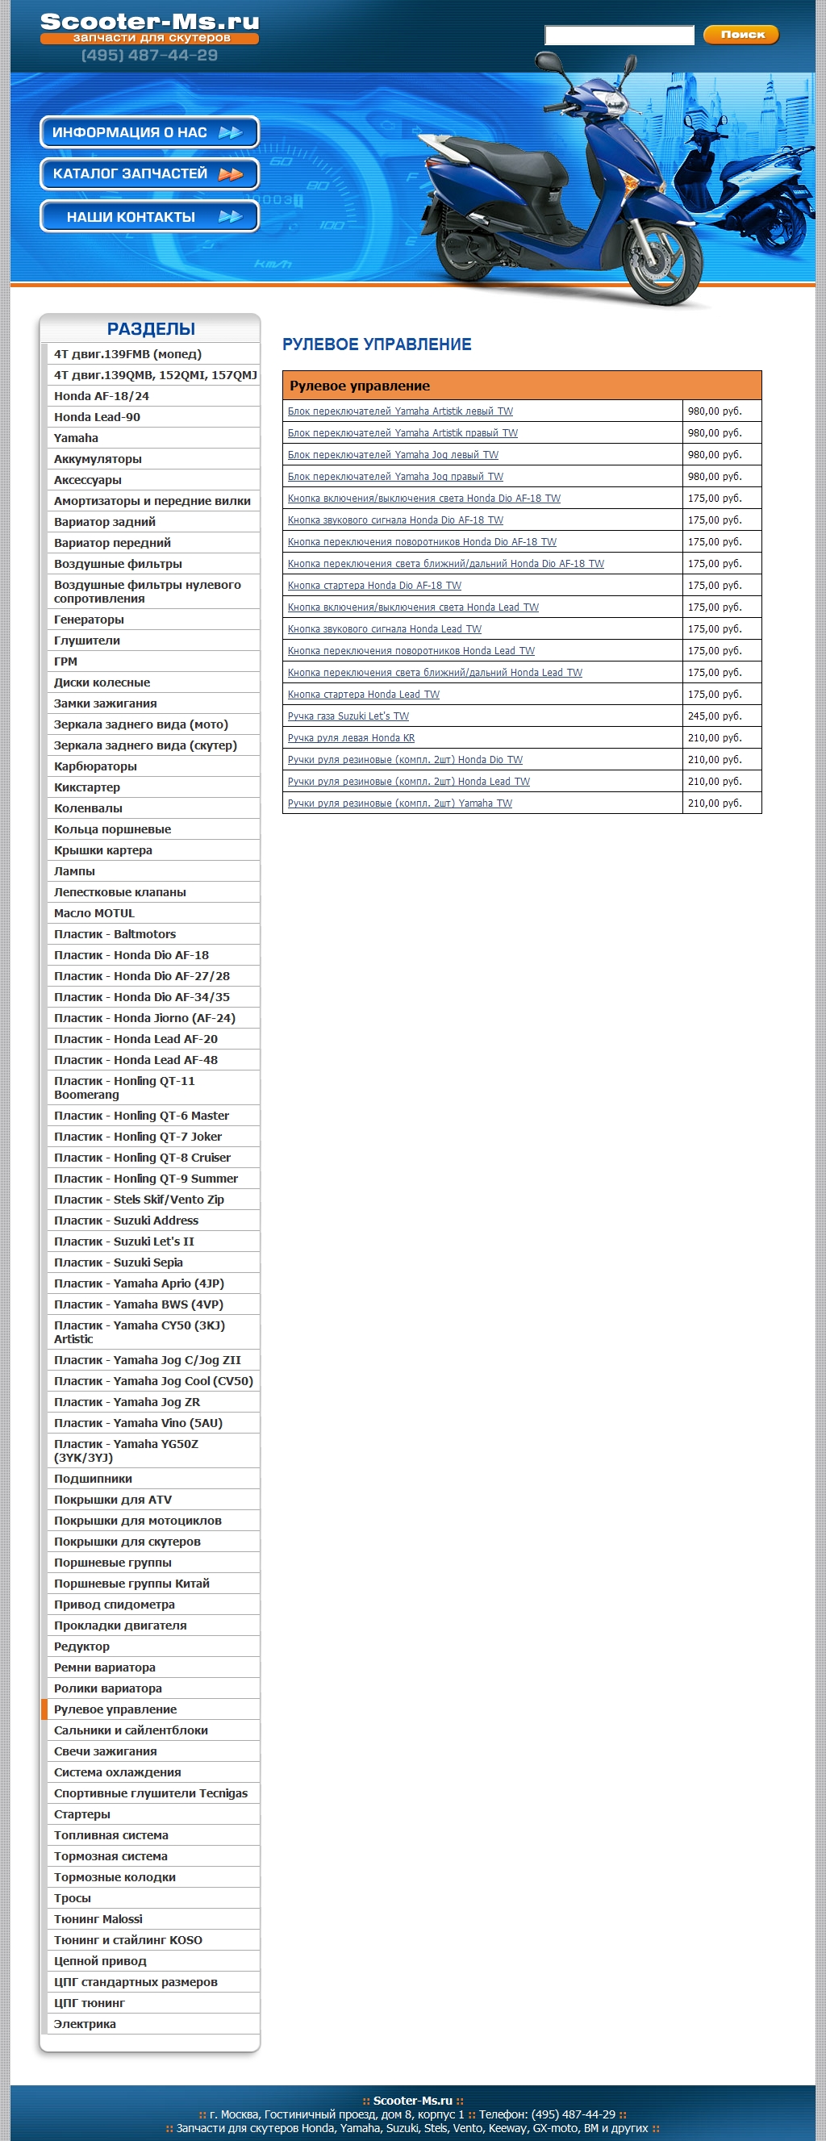Open Кнопка стартера Honda Lead TW link
The width and height of the screenshot is (826, 2141).
pyautogui.click(x=363, y=694)
